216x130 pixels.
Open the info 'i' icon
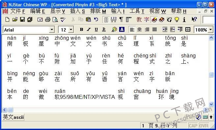[184, 20]
